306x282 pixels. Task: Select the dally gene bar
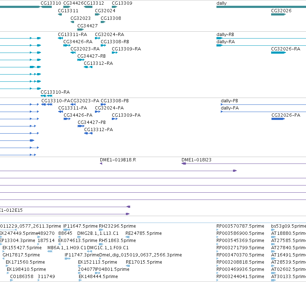pos(261,7)
